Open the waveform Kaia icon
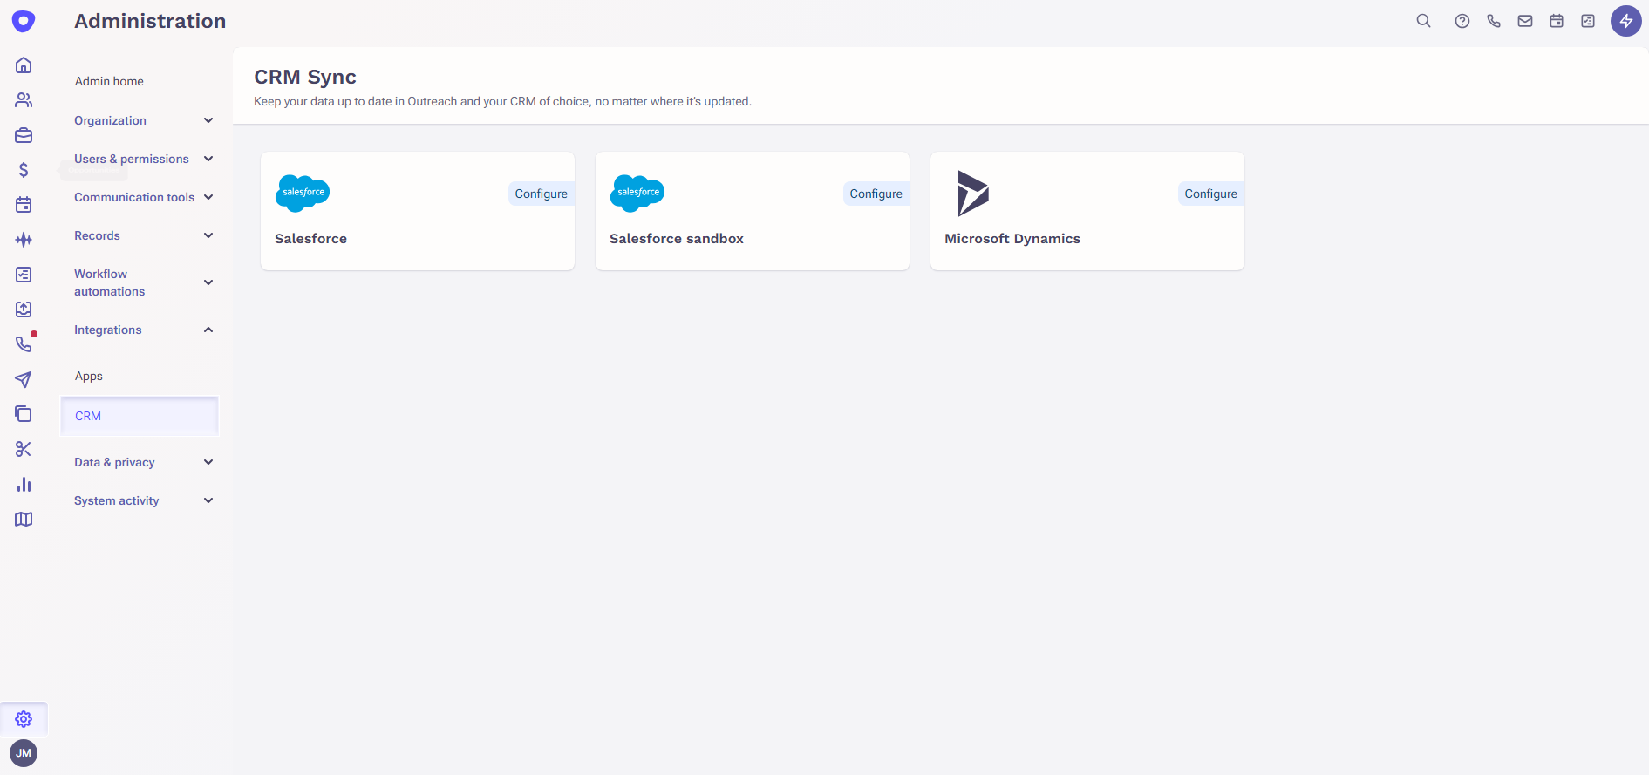Viewport: 1649px width, 775px height. pos(24,240)
